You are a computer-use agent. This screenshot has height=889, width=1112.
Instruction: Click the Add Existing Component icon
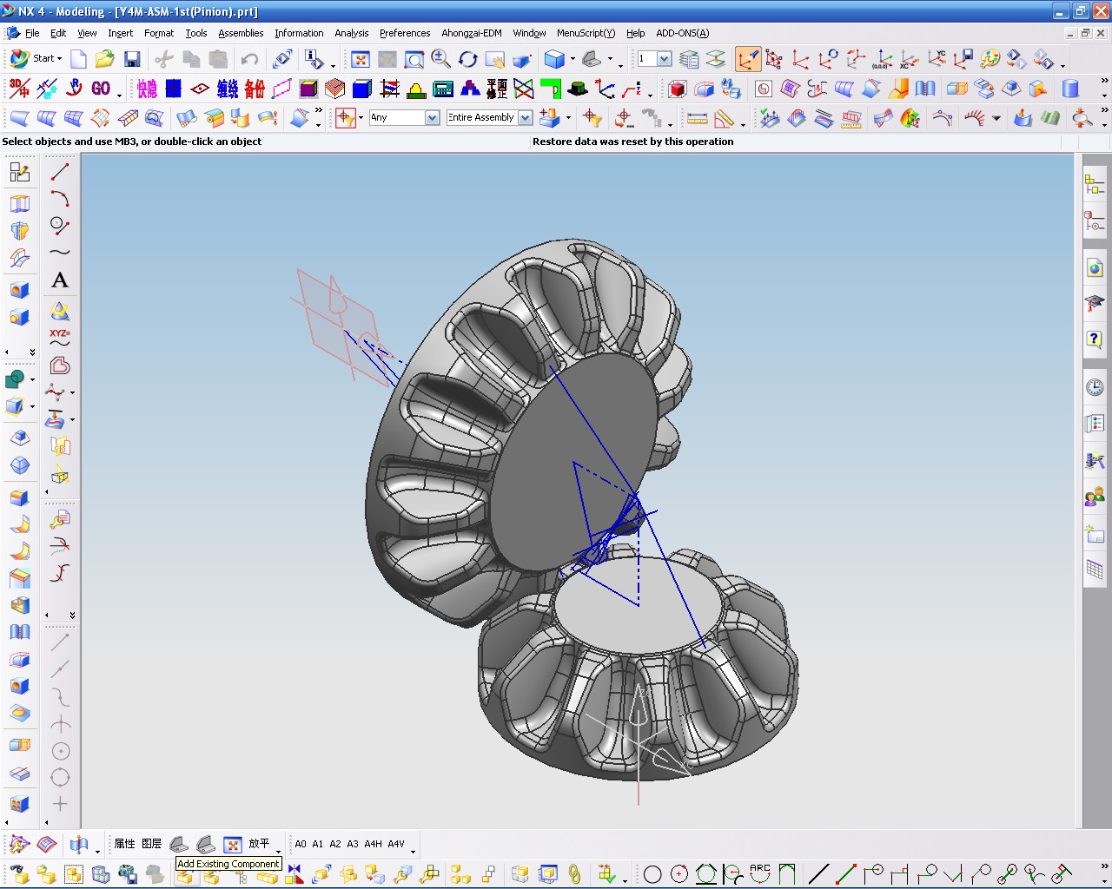point(185,875)
